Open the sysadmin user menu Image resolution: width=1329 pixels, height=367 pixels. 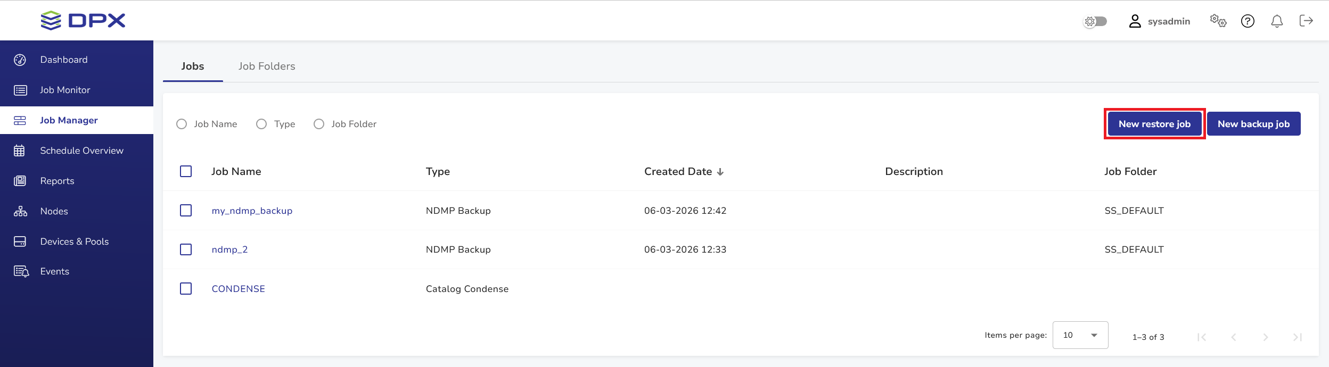(1159, 21)
